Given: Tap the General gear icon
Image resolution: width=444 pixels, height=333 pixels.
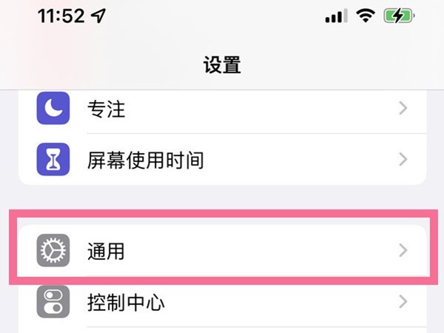Looking at the screenshot, I should 53,251.
